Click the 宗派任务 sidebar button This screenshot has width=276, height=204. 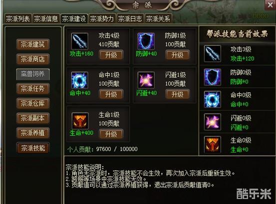click(x=33, y=89)
